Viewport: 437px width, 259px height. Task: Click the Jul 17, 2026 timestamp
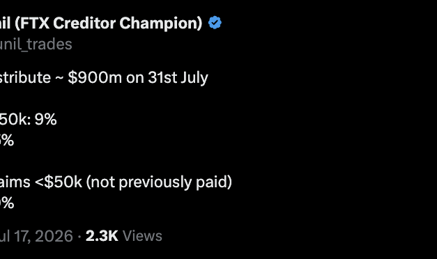36,236
